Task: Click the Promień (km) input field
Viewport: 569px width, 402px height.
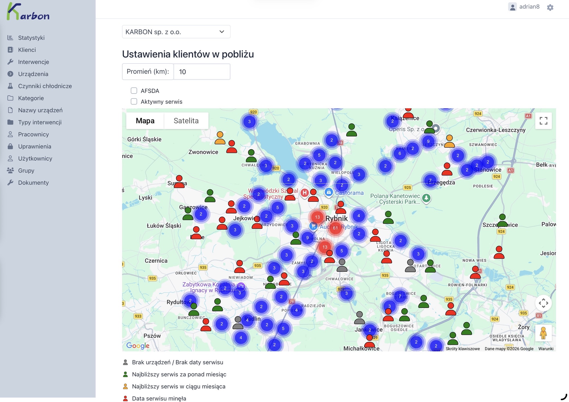Action: pos(201,72)
